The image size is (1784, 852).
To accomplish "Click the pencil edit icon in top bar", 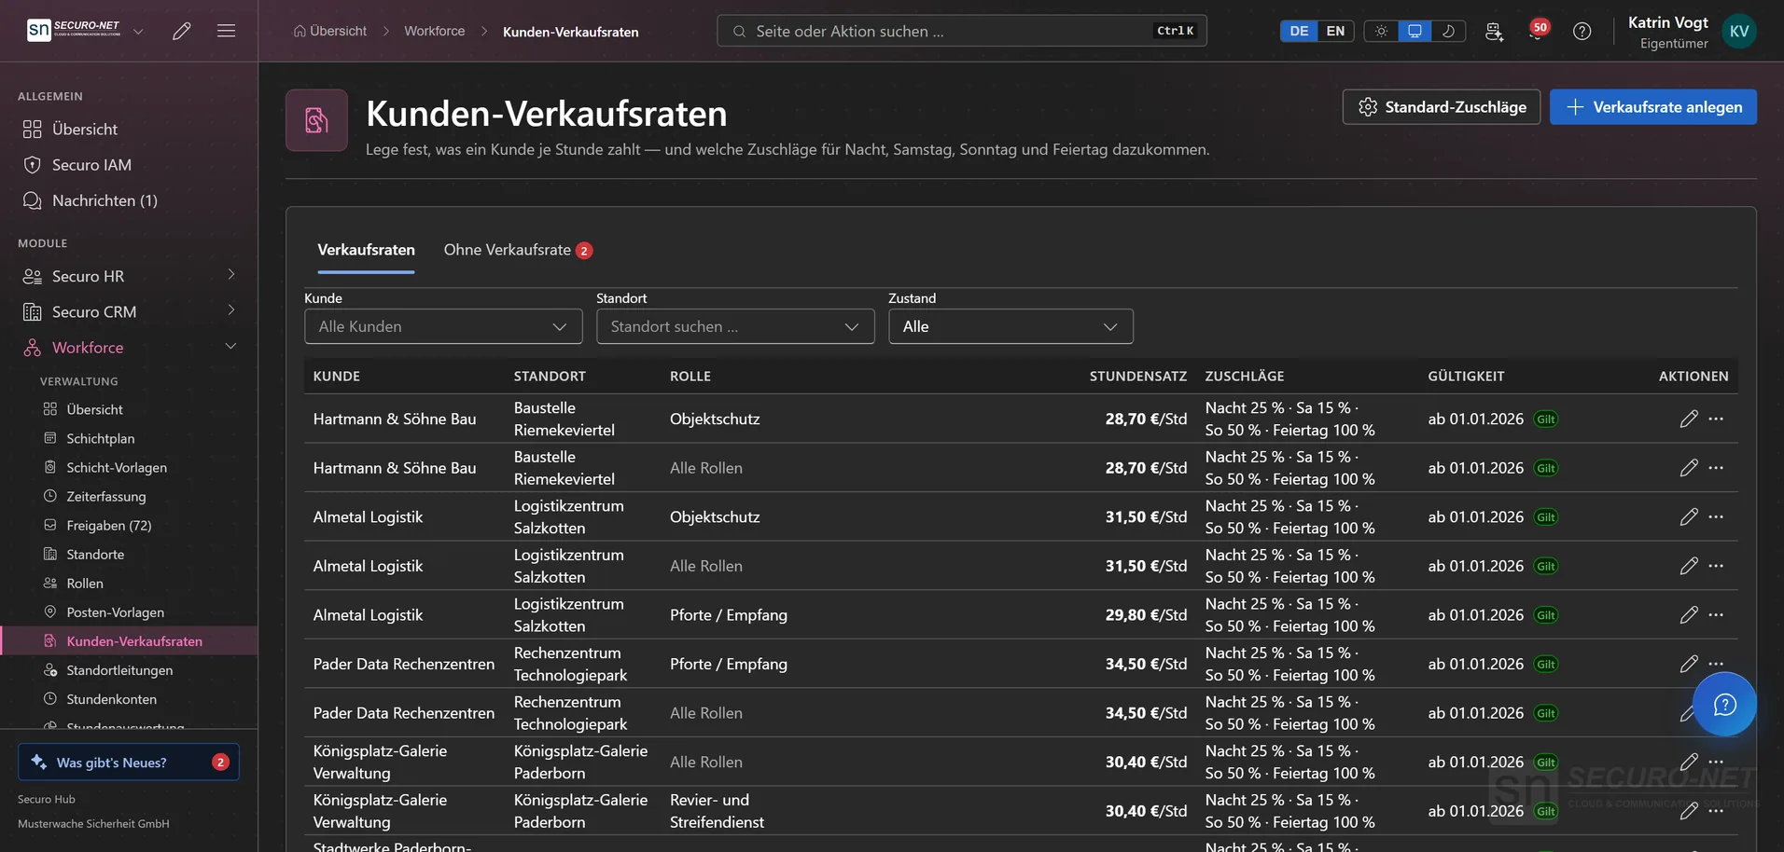I will [x=182, y=31].
